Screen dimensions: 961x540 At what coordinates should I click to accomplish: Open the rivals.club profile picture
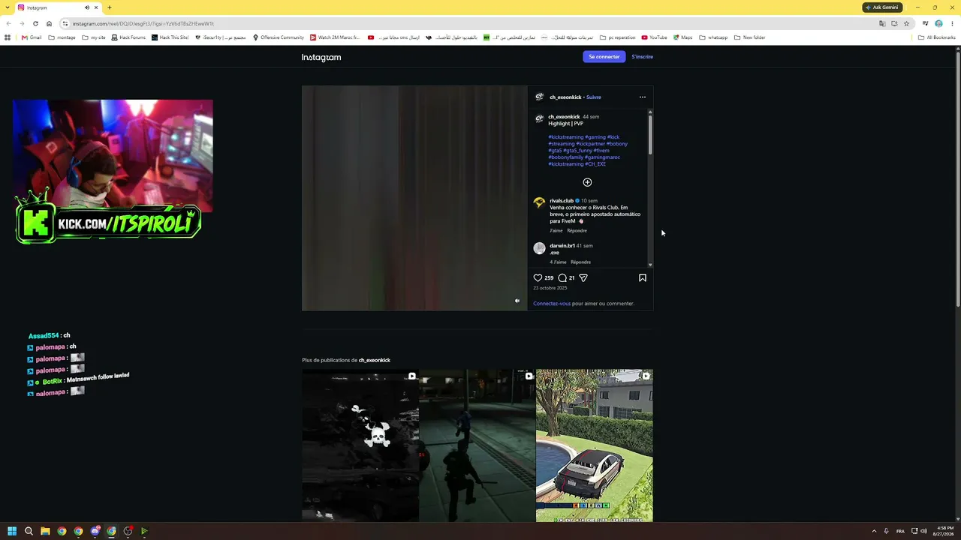tap(539, 202)
